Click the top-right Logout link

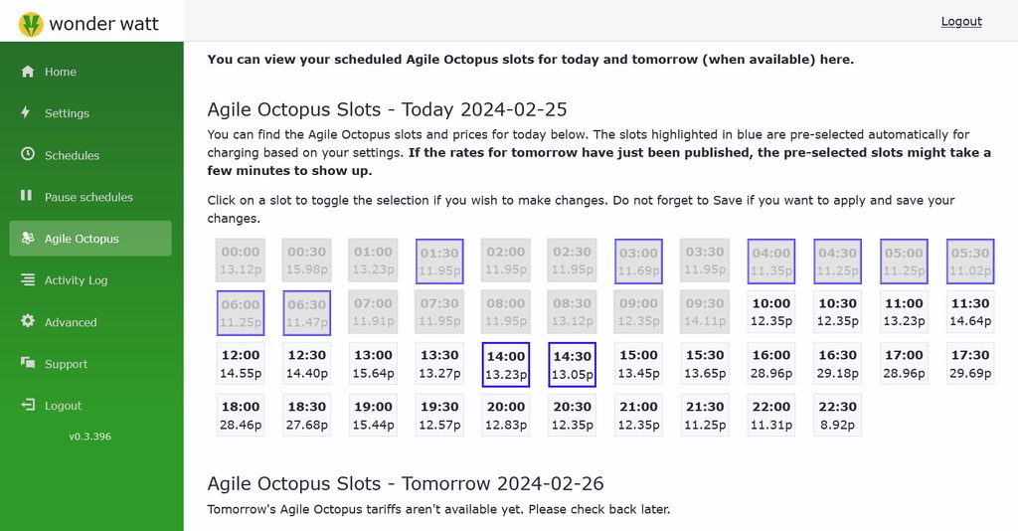pos(961,21)
